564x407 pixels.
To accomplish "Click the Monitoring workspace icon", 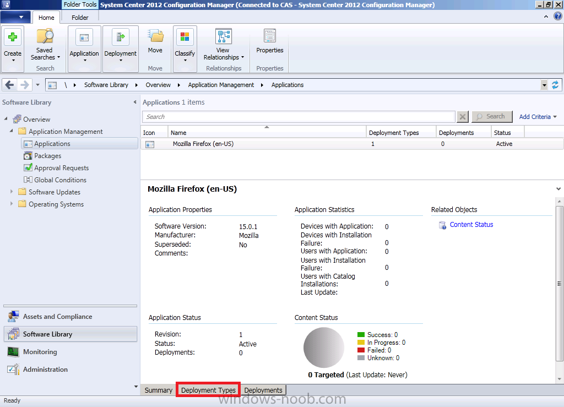I will coord(13,351).
